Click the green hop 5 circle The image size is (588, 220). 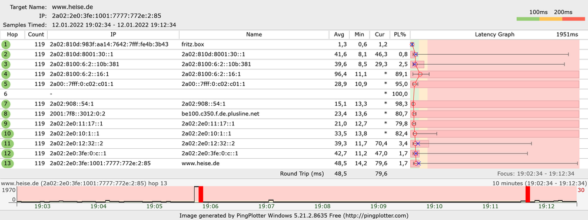pos(6,84)
